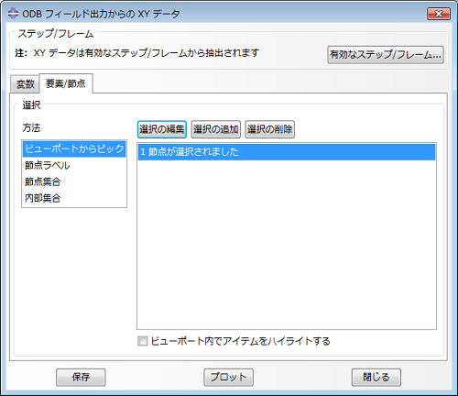Screen dimensions: 458x396
Task: Click the 選択の編集 button
Action: coord(162,129)
